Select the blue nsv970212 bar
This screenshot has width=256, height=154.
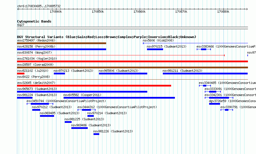(36, 110)
